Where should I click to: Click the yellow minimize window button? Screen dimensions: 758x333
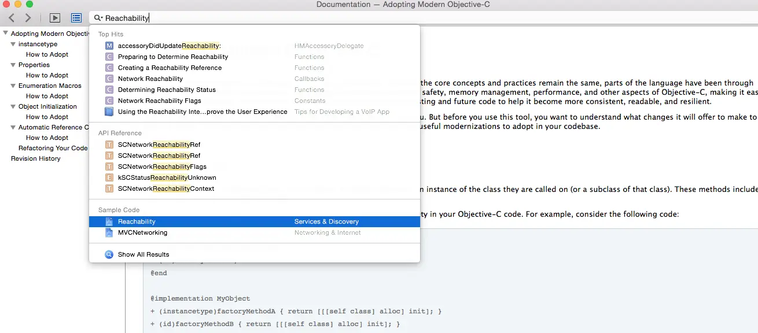pyautogui.click(x=18, y=4)
